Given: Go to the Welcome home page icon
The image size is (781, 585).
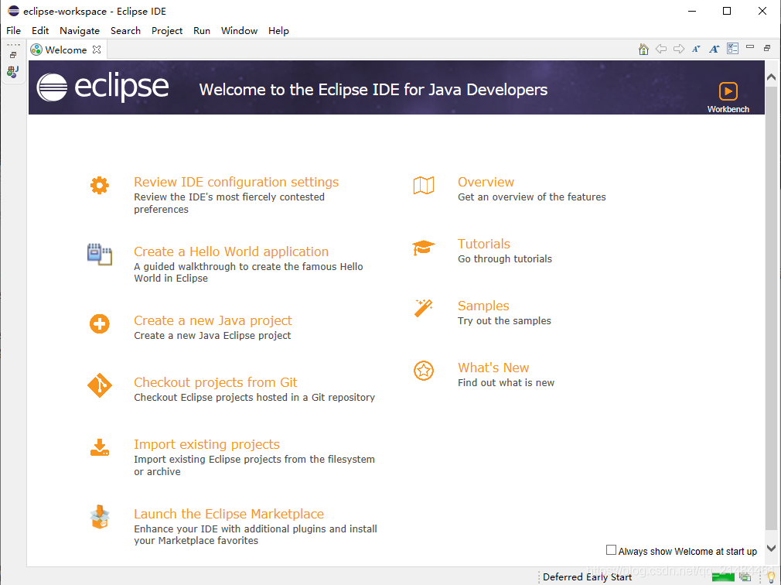Looking at the screenshot, I should coord(643,49).
